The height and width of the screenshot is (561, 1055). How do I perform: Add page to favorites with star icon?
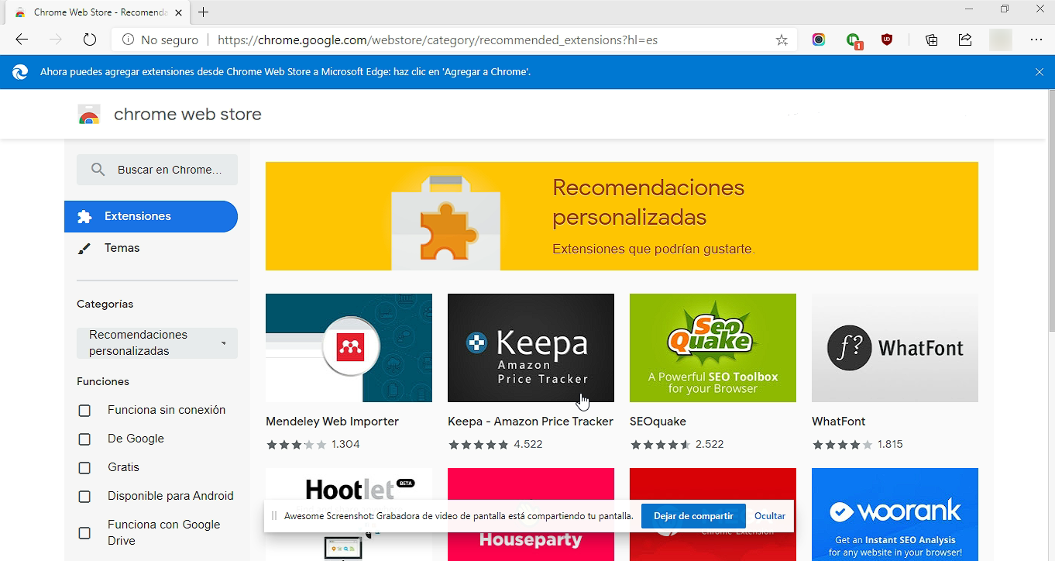tap(782, 40)
